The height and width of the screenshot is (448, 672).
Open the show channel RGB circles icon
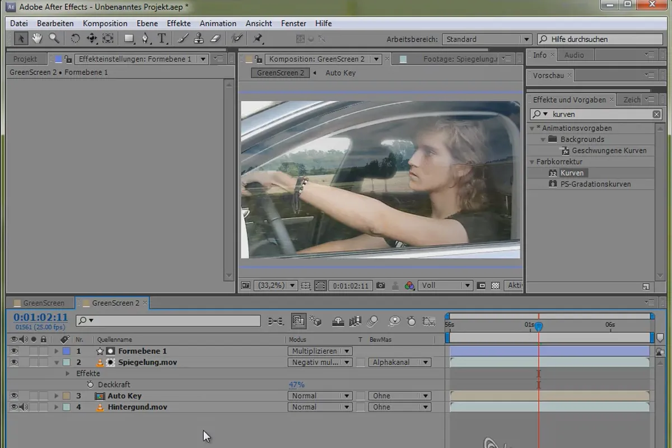tap(410, 286)
